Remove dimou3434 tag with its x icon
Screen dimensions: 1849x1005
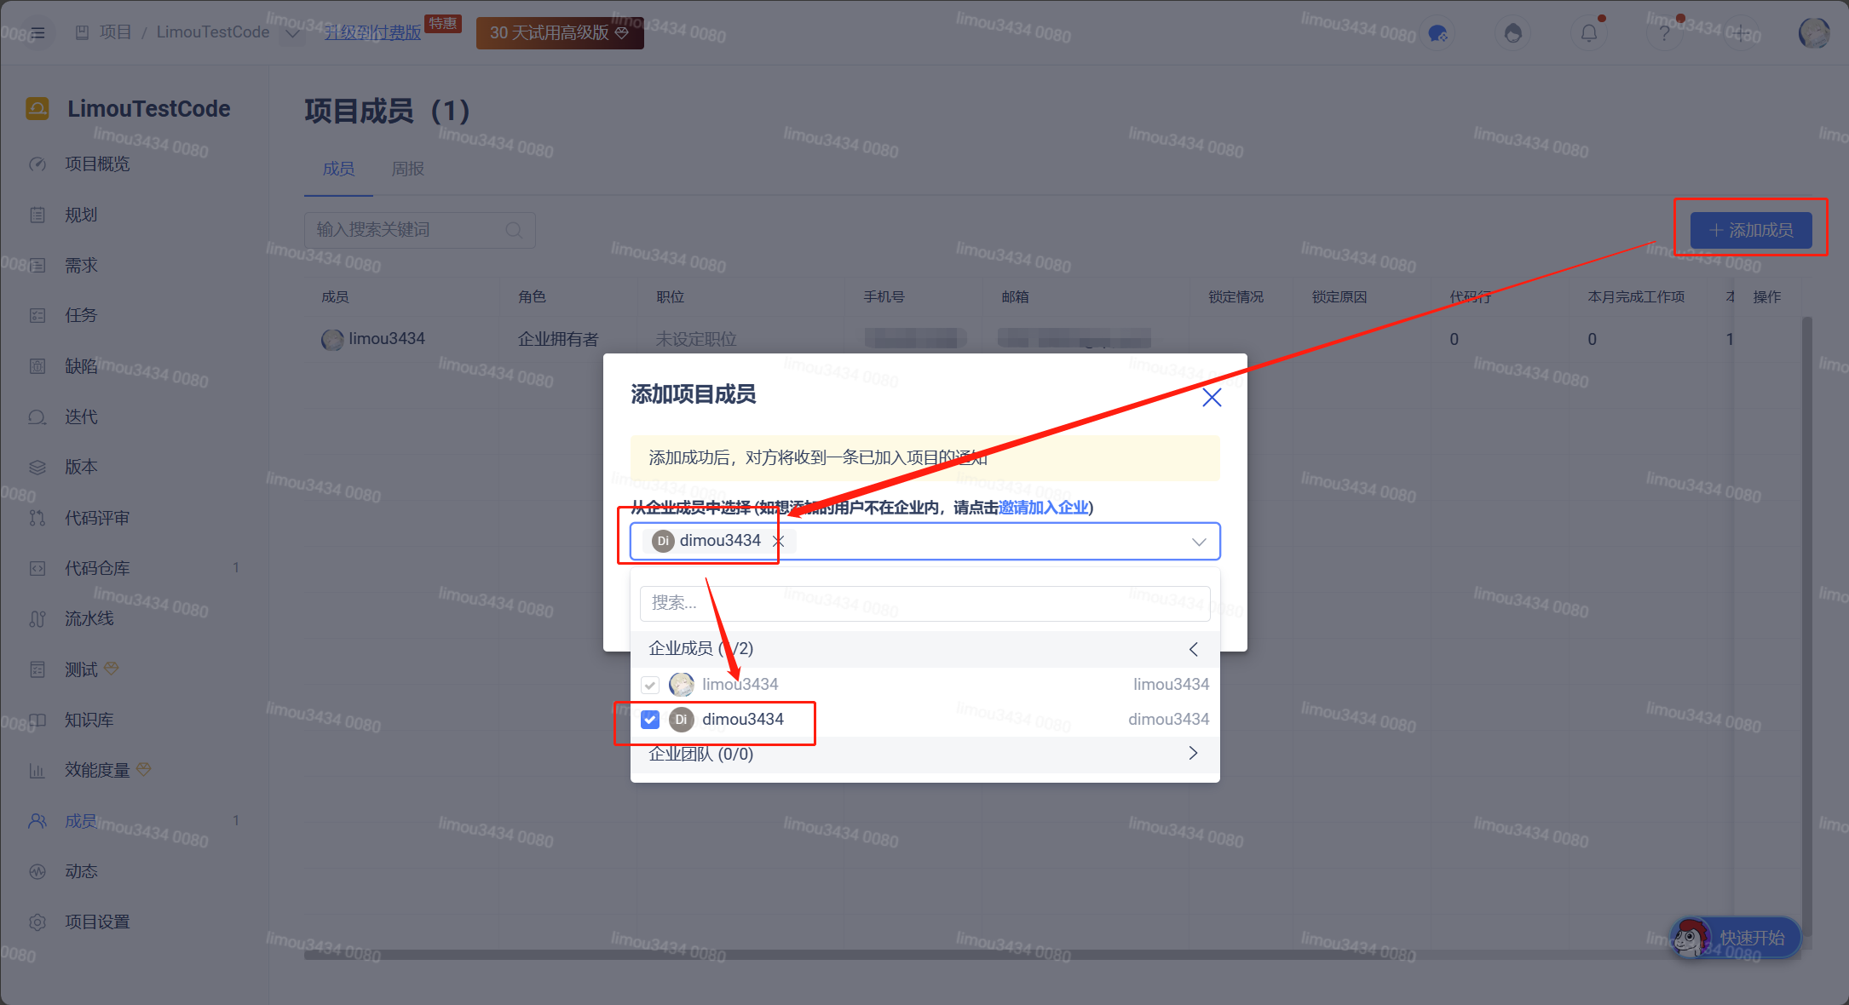[778, 541]
